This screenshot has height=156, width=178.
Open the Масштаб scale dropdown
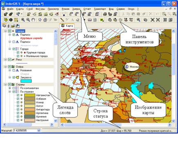click(x=39, y=131)
